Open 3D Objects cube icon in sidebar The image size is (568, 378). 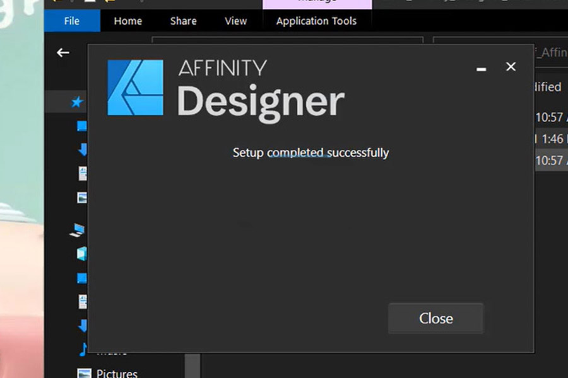click(81, 253)
